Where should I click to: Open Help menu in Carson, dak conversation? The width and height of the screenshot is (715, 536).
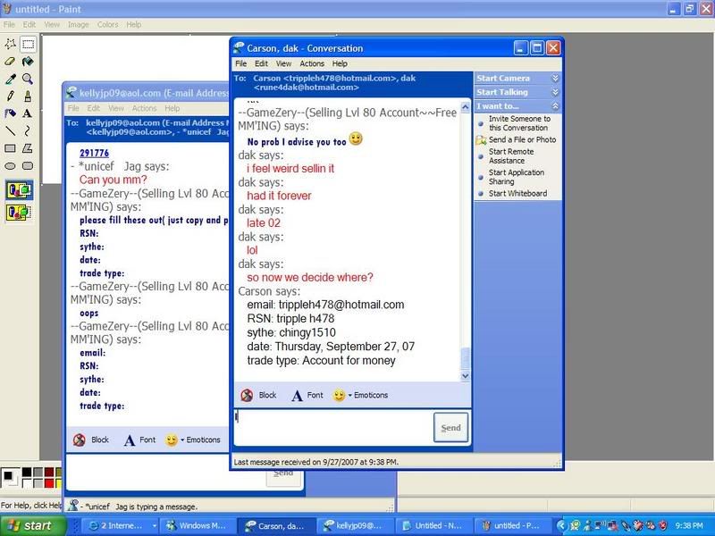pos(340,63)
